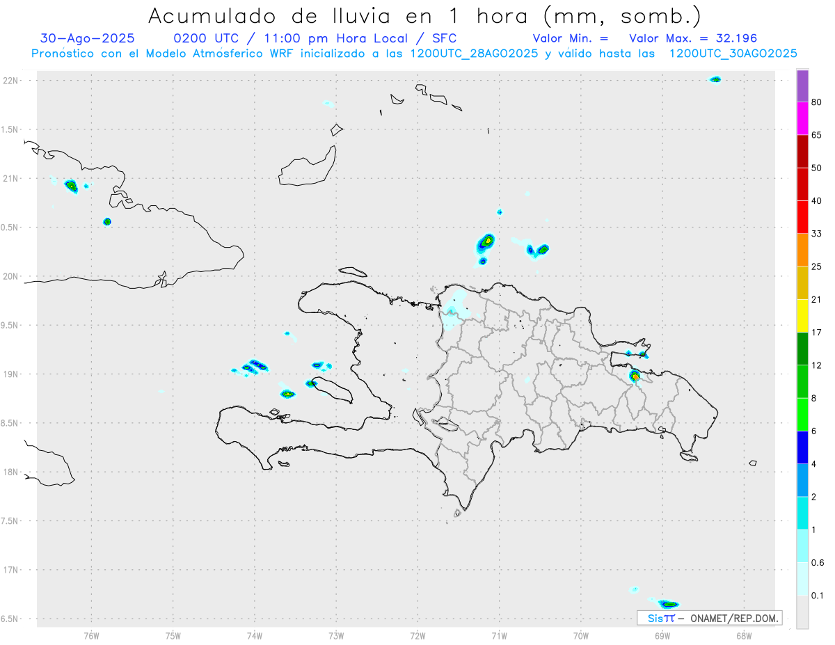The image size is (835, 645).
Task: Click the magenta swatch between 65 and 80
Action: point(802,119)
